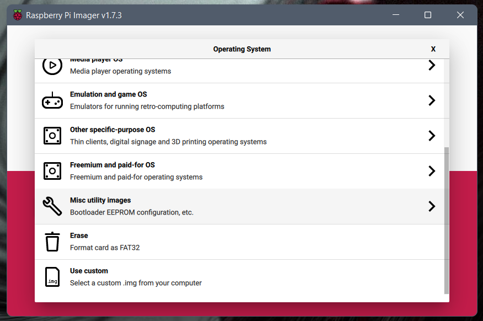Expand Freemium and paid-for OS chevron

click(x=432, y=171)
